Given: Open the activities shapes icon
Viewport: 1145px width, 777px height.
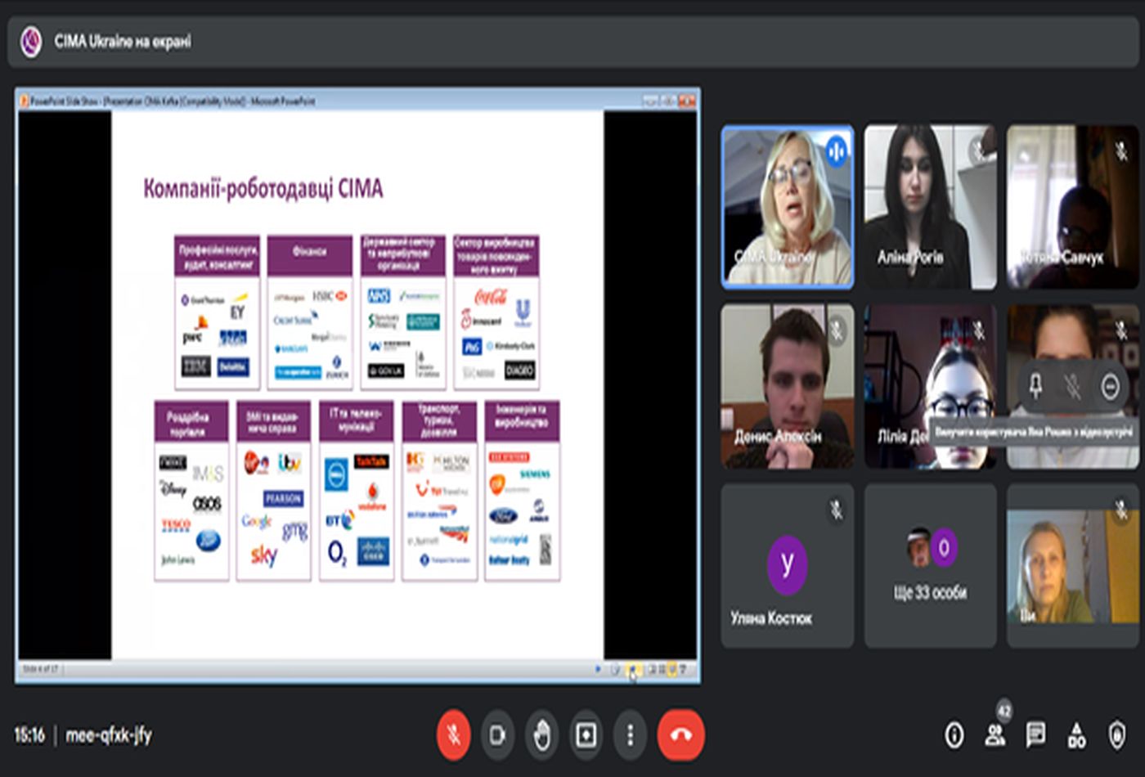Looking at the screenshot, I should click(x=1076, y=735).
